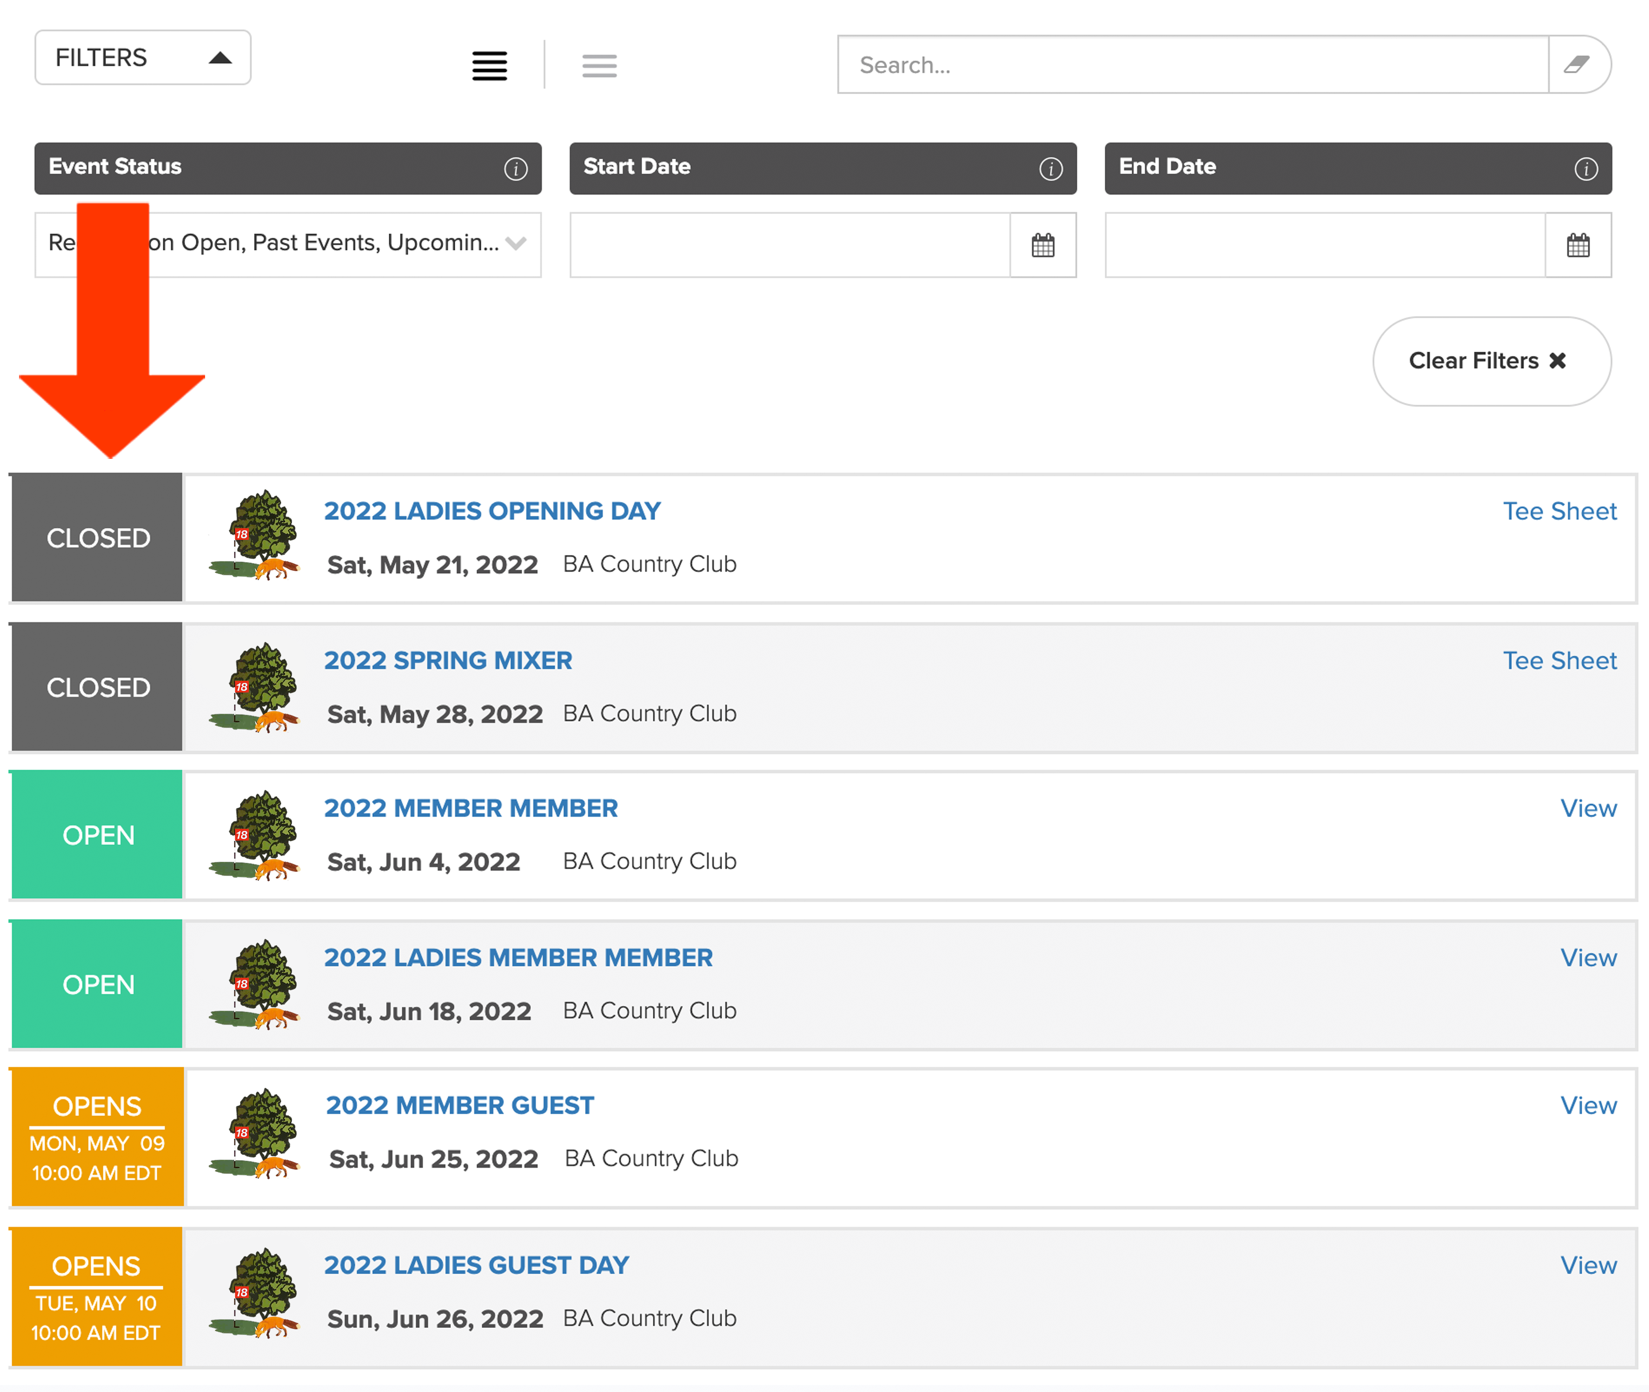
Task: Click the 2022 Member Guest logo thumbnail
Action: 254,1133
